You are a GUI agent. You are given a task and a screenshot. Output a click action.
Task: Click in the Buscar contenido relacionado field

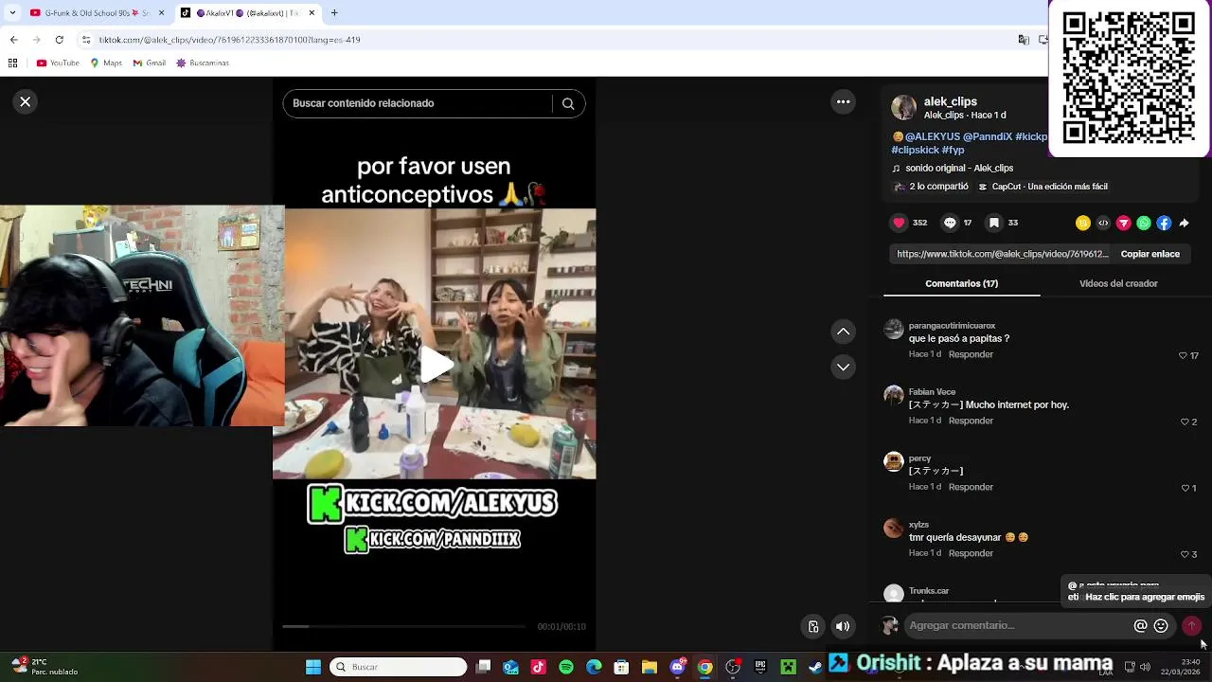[417, 103]
